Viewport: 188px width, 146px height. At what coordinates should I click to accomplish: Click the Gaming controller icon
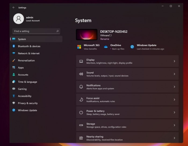coord(14,89)
